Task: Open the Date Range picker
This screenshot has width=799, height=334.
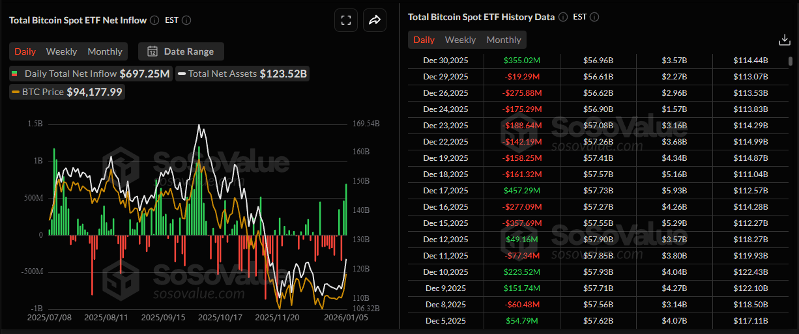Action: click(182, 51)
